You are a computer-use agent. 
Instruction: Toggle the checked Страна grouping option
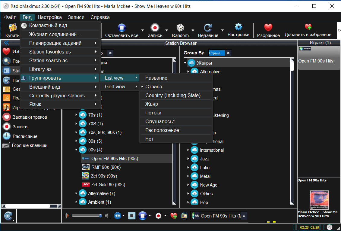tap(176, 87)
